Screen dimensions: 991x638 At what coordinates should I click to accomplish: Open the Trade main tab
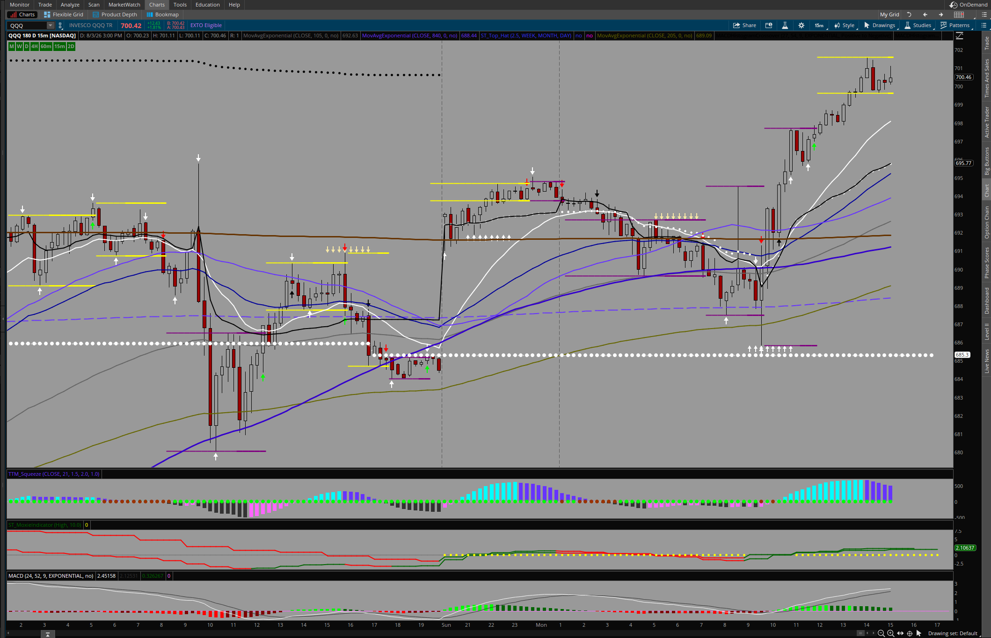[45, 5]
